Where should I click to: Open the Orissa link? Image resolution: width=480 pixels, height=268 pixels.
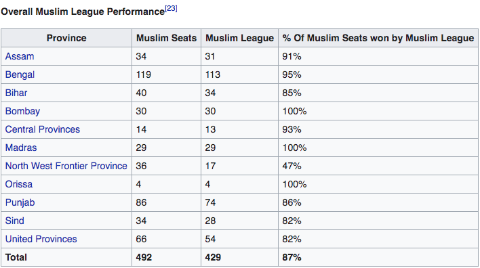tap(19, 184)
